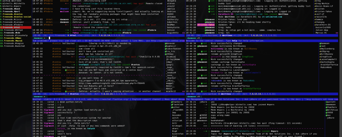
Task: Switch to freenode.#mysql buffer
Action: [12, 41]
